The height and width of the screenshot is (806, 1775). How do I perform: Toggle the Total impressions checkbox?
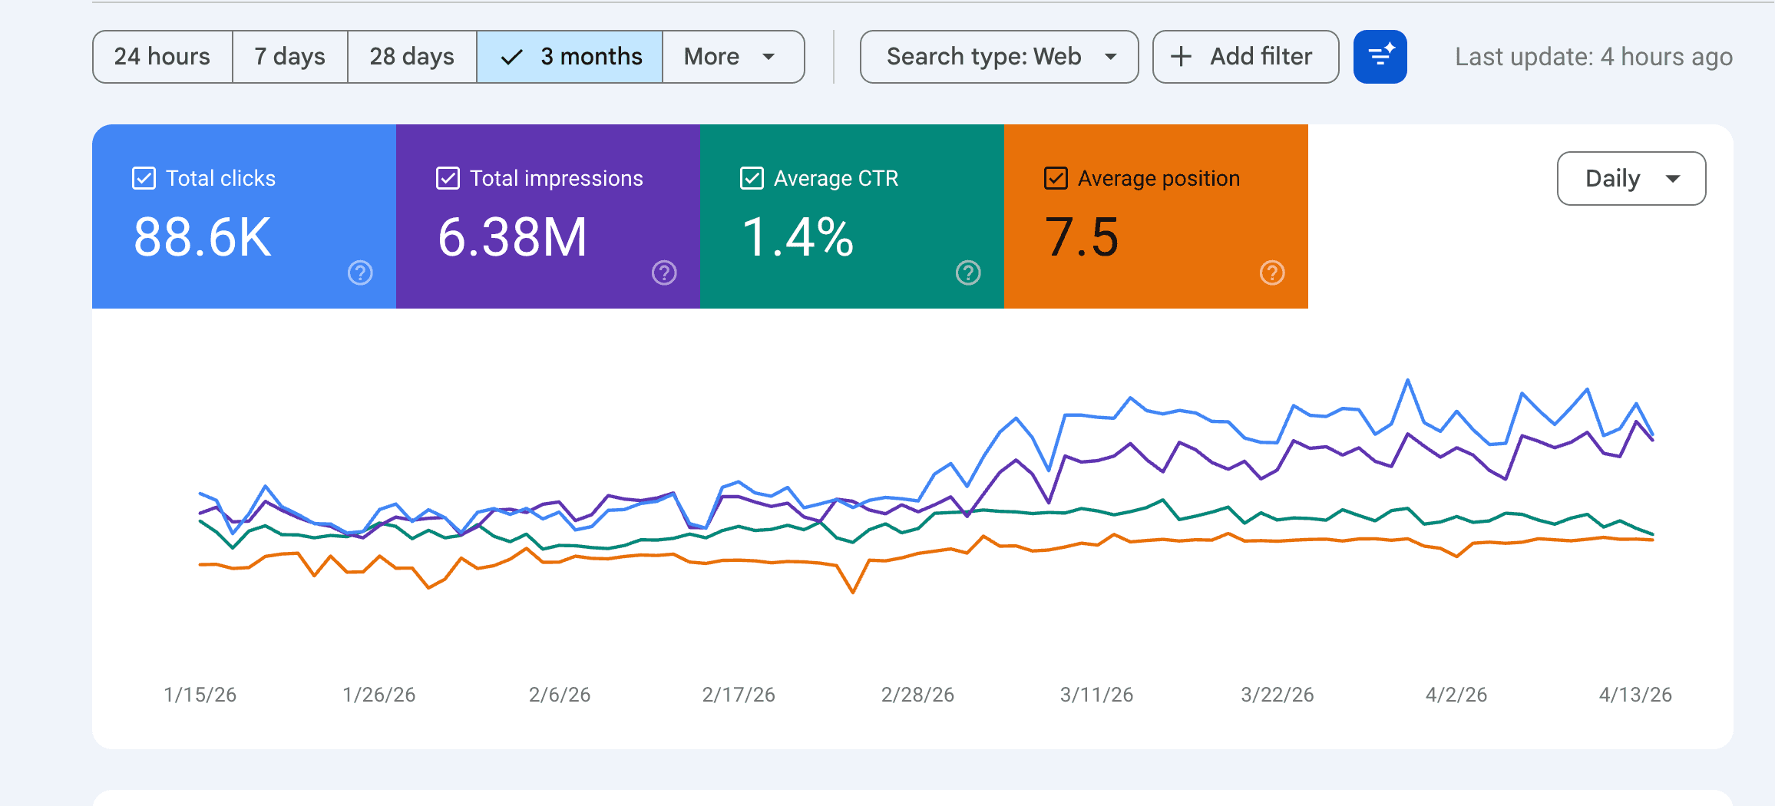448,178
